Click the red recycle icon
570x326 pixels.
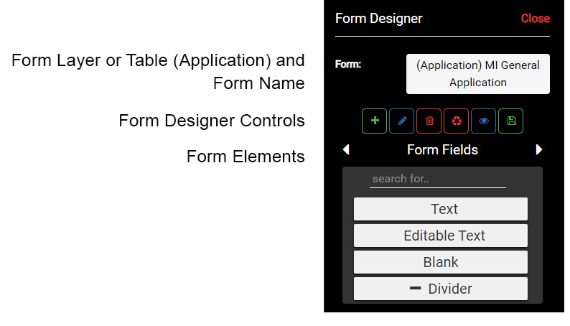(457, 121)
